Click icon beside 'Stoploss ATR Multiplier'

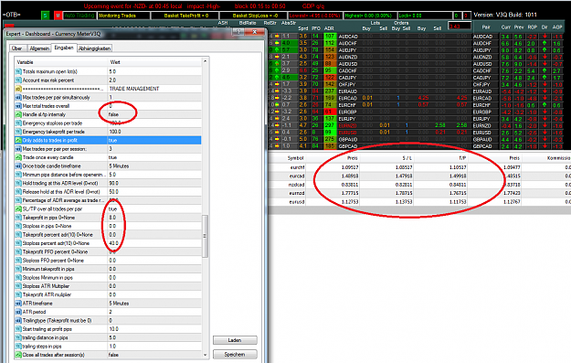coord(18,286)
